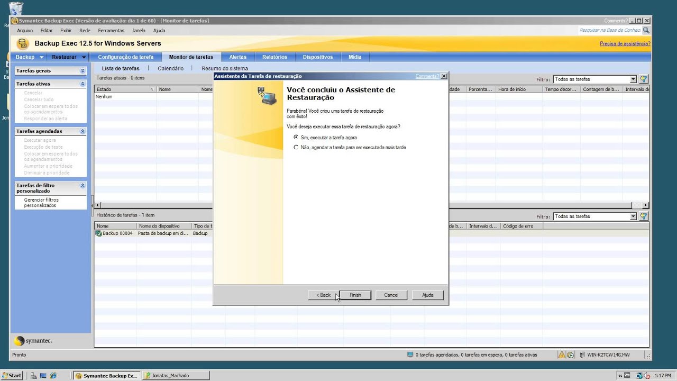
Task: Click the network tray icon
Action: (x=639, y=376)
